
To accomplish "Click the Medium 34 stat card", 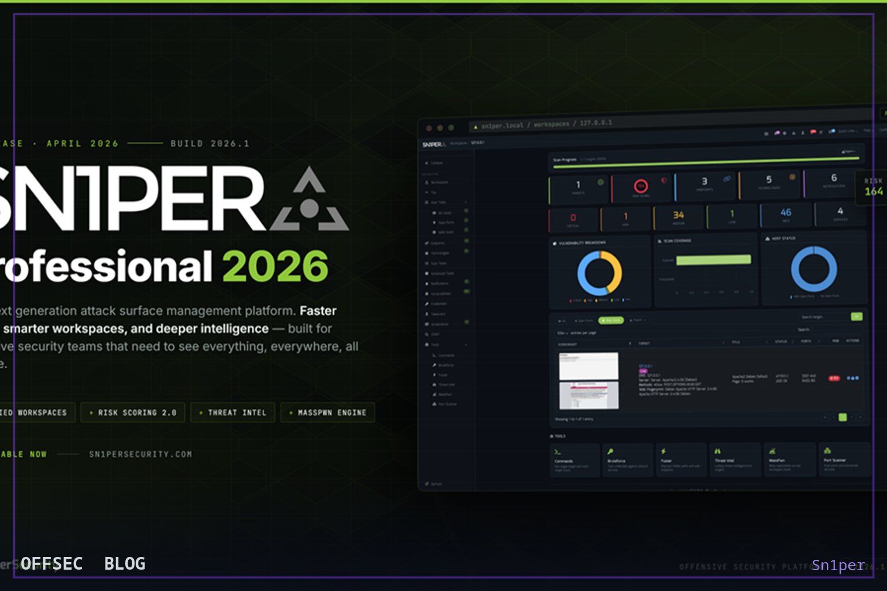I will coord(679,218).
